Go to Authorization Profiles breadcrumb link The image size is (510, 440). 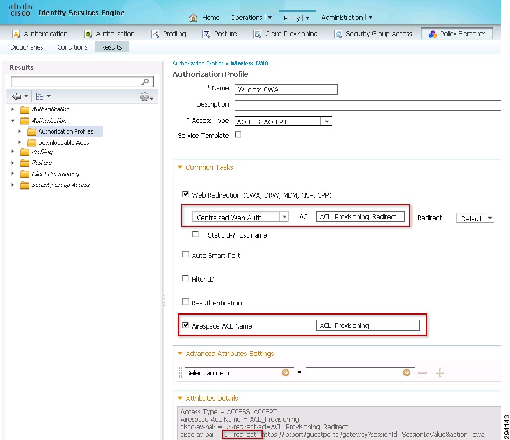(198, 63)
